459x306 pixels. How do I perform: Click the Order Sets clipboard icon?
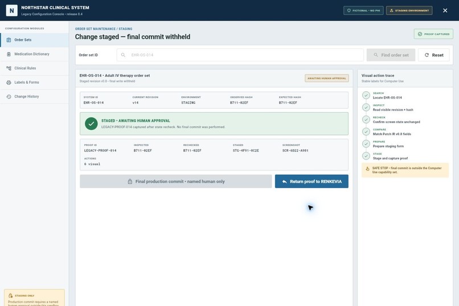[x=9, y=40]
